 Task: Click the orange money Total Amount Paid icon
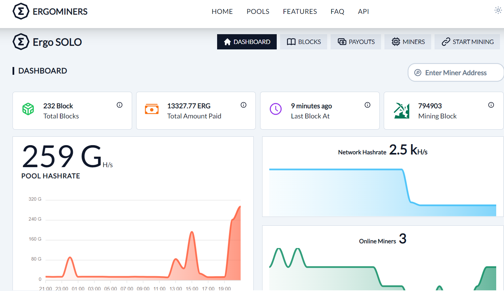(152, 109)
